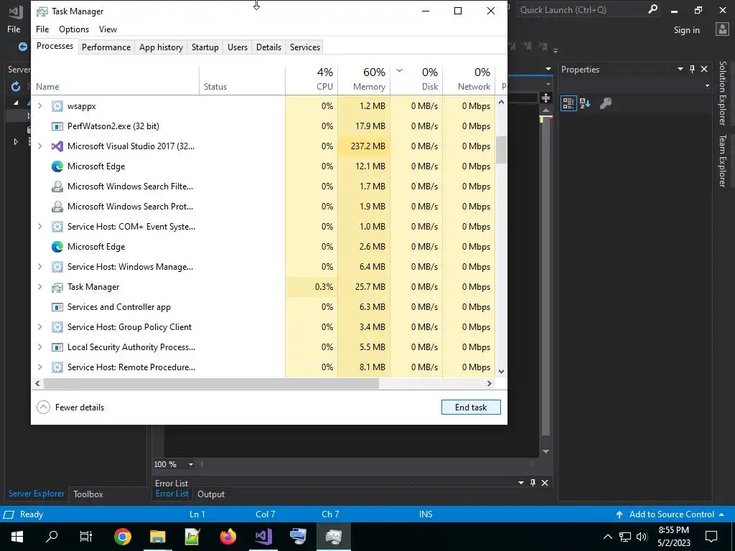The image size is (735, 551).
Task: Click Visual Studio account avatar icon
Action: point(722,29)
